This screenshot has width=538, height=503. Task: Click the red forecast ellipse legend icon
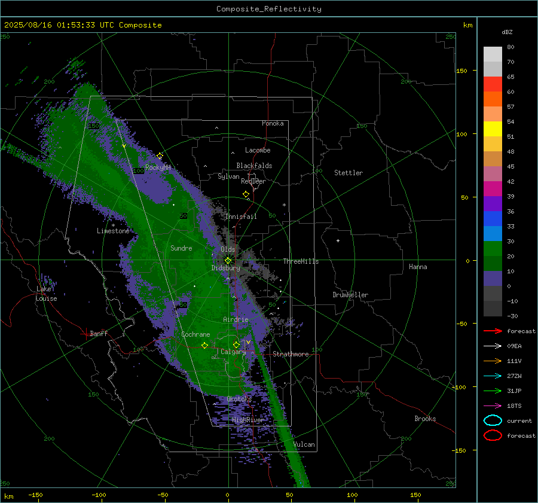(493, 435)
